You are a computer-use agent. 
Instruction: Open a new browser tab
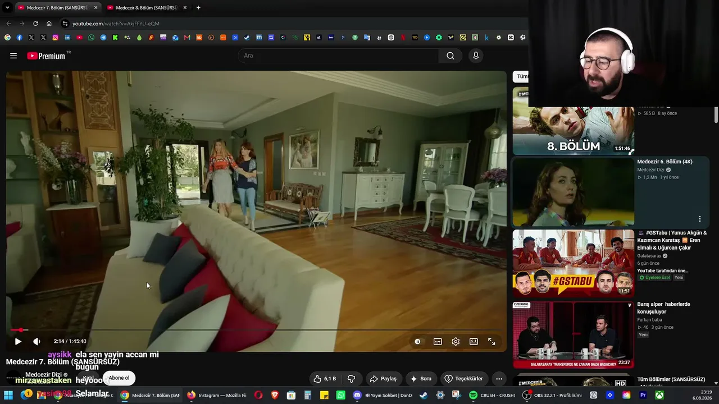click(198, 7)
